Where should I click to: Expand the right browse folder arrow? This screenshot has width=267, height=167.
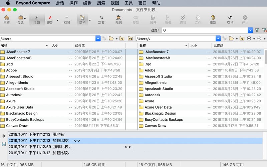click(237, 39)
